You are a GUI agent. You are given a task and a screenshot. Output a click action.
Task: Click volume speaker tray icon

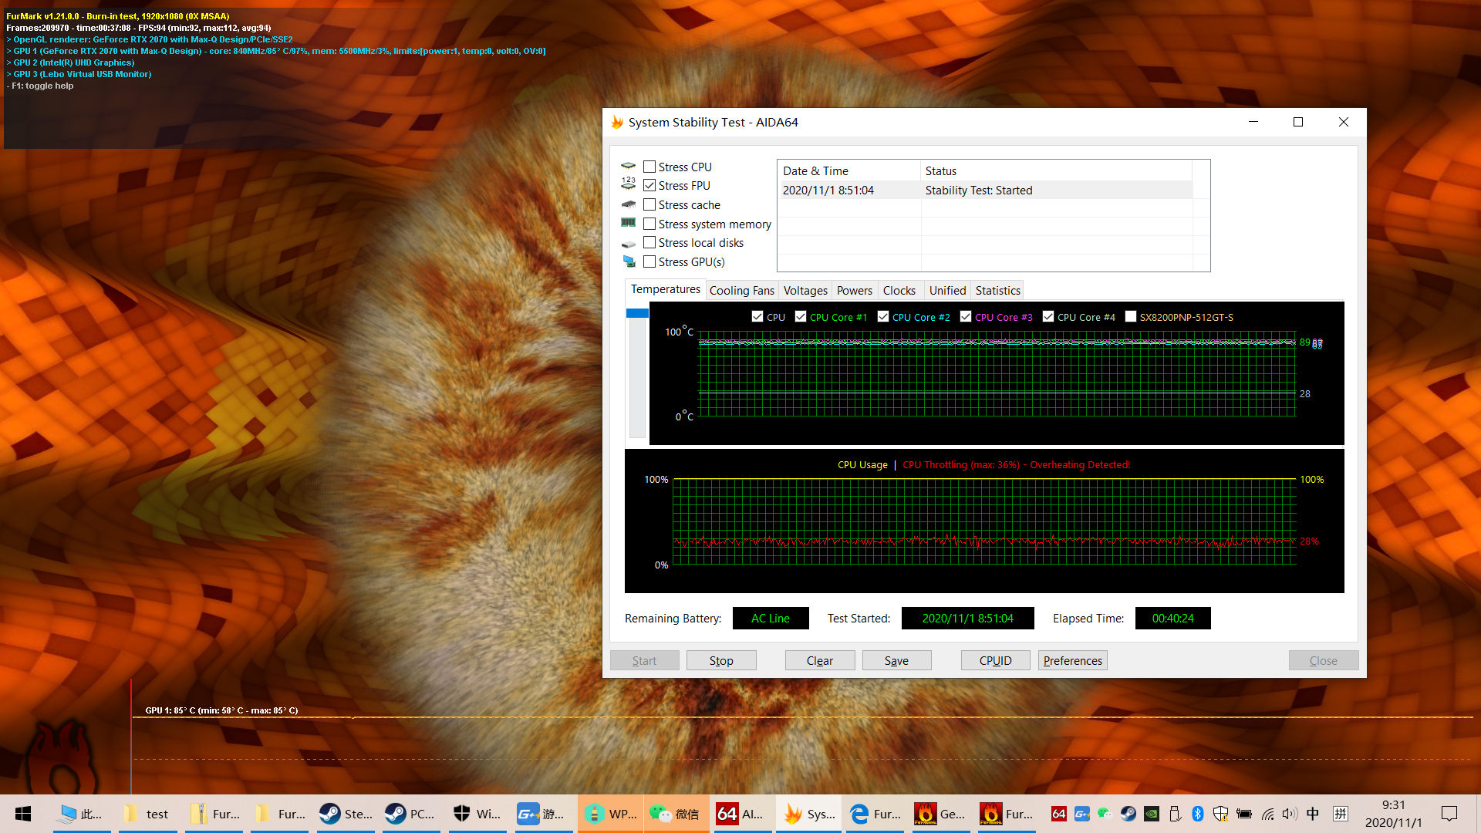click(1289, 814)
